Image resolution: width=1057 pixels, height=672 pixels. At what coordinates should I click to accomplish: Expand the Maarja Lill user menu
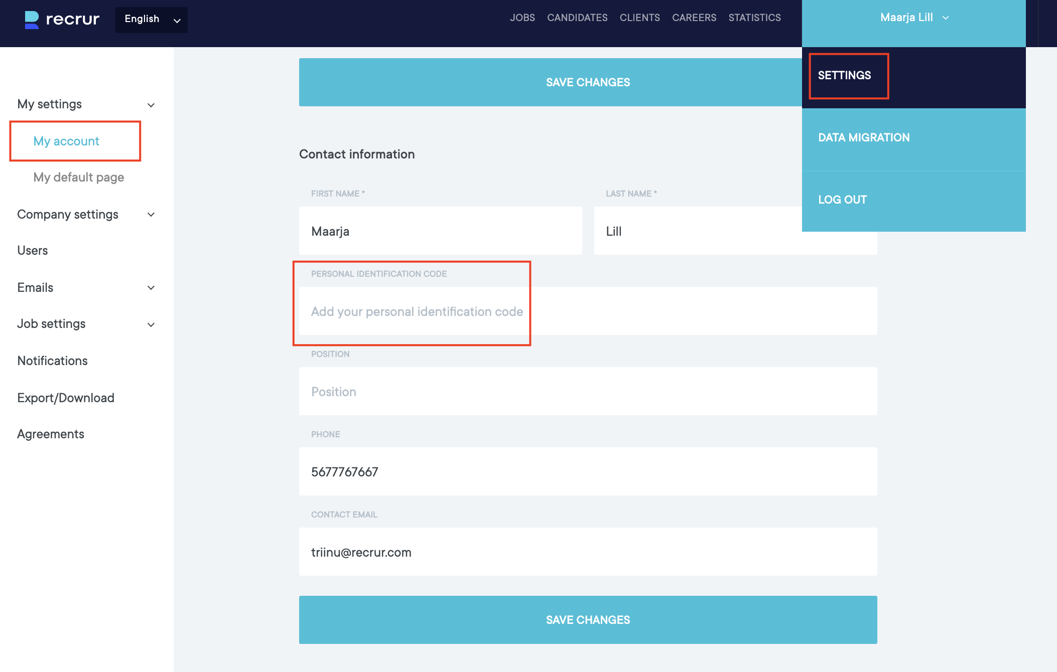click(913, 18)
